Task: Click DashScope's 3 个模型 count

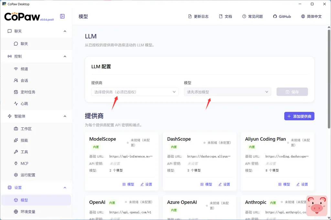Action: coord(194,170)
